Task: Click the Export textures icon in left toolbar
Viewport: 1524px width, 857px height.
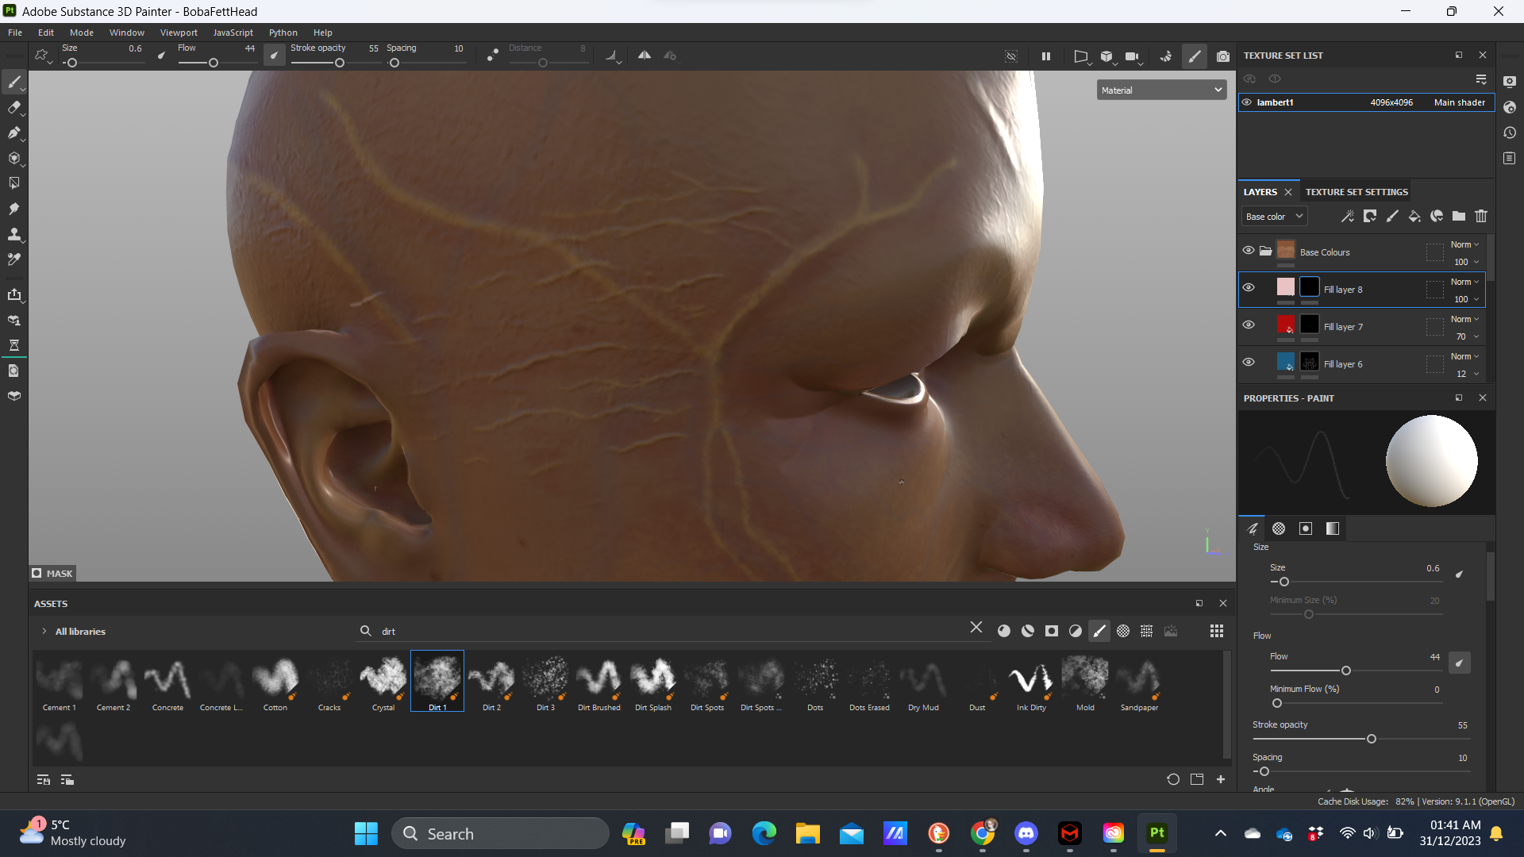Action: [13, 294]
